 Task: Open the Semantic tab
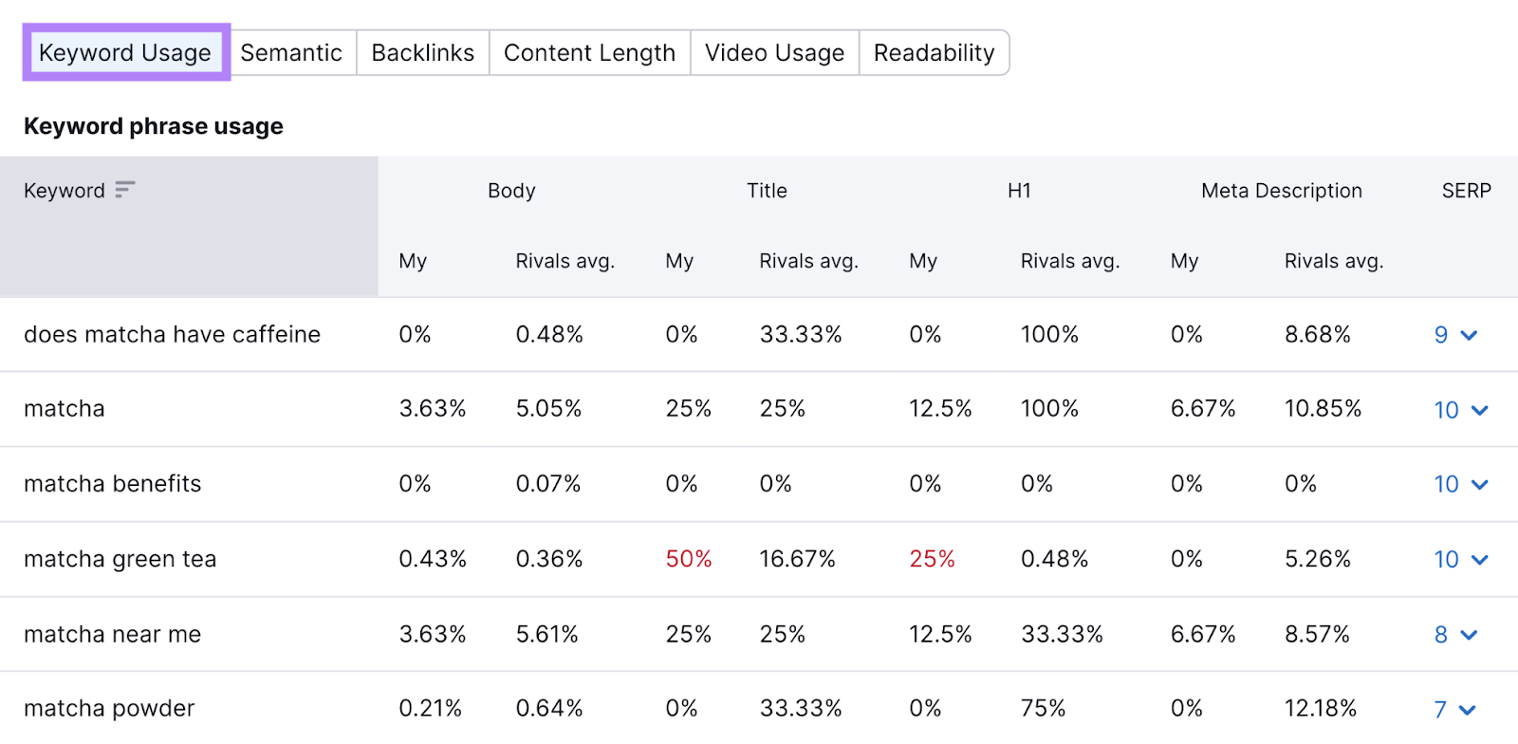(292, 52)
